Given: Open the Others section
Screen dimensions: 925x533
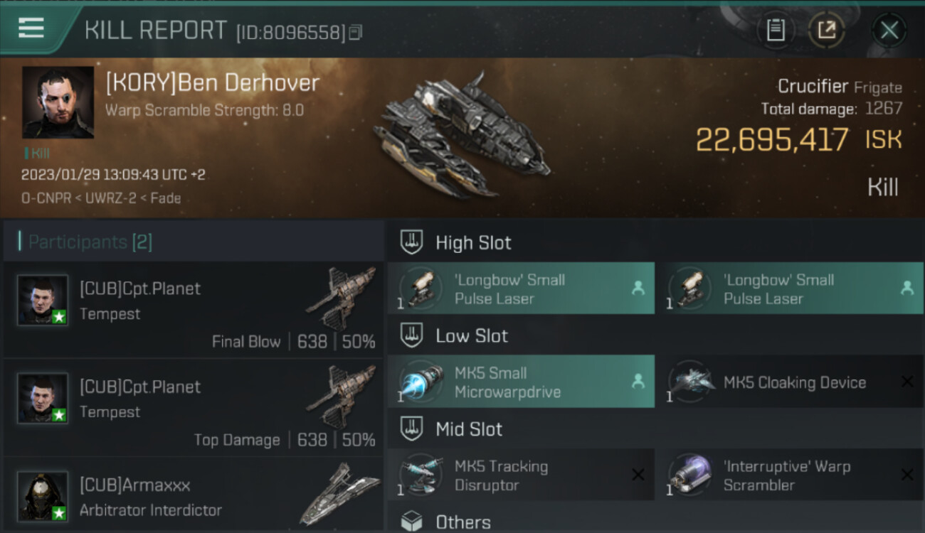Looking at the screenshot, I should (x=445, y=522).
